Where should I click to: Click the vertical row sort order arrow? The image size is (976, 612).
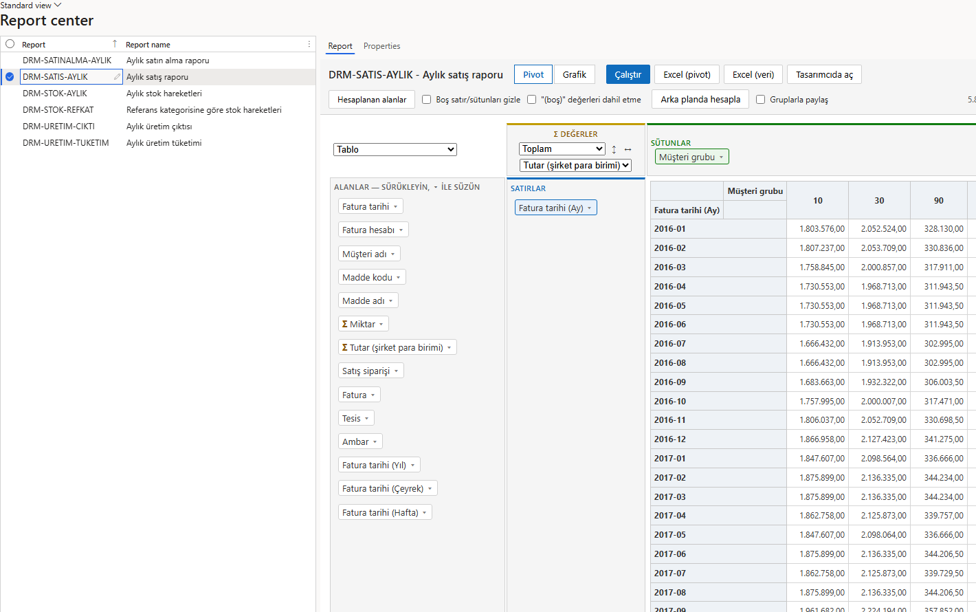(614, 149)
